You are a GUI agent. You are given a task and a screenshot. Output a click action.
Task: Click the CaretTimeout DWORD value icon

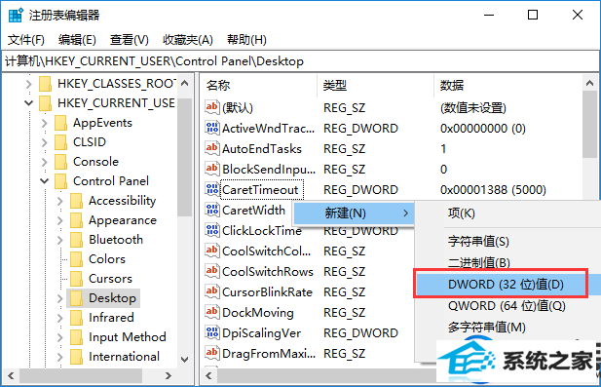pos(212,189)
